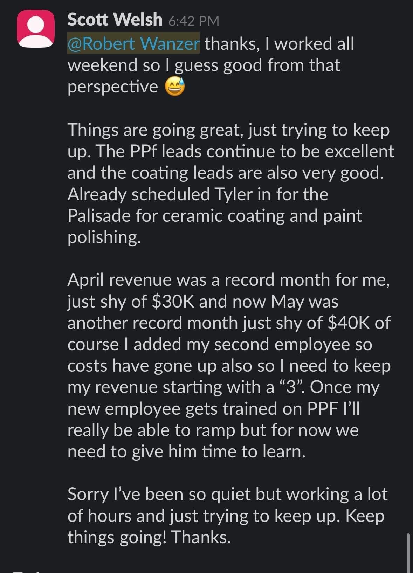
Task: Click the 'April revenue was a record' paragraph
Action: pyautogui.click(x=229, y=366)
